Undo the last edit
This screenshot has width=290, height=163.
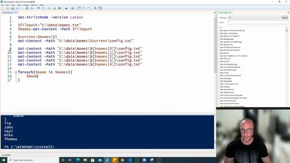(x=39, y=8)
